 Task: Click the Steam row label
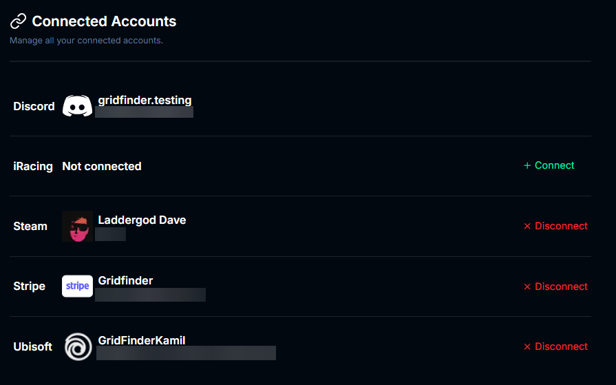(x=30, y=226)
